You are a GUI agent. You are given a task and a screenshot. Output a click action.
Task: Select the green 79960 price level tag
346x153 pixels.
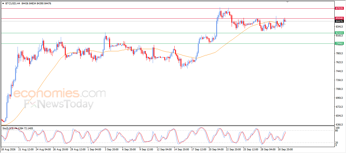tap(339, 43)
